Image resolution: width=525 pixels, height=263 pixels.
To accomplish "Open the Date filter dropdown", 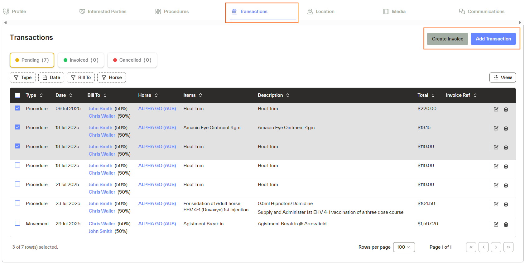I will coord(51,77).
